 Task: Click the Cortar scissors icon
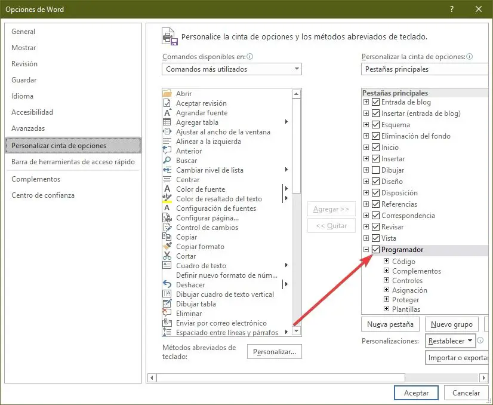click(x=167, y=256)
